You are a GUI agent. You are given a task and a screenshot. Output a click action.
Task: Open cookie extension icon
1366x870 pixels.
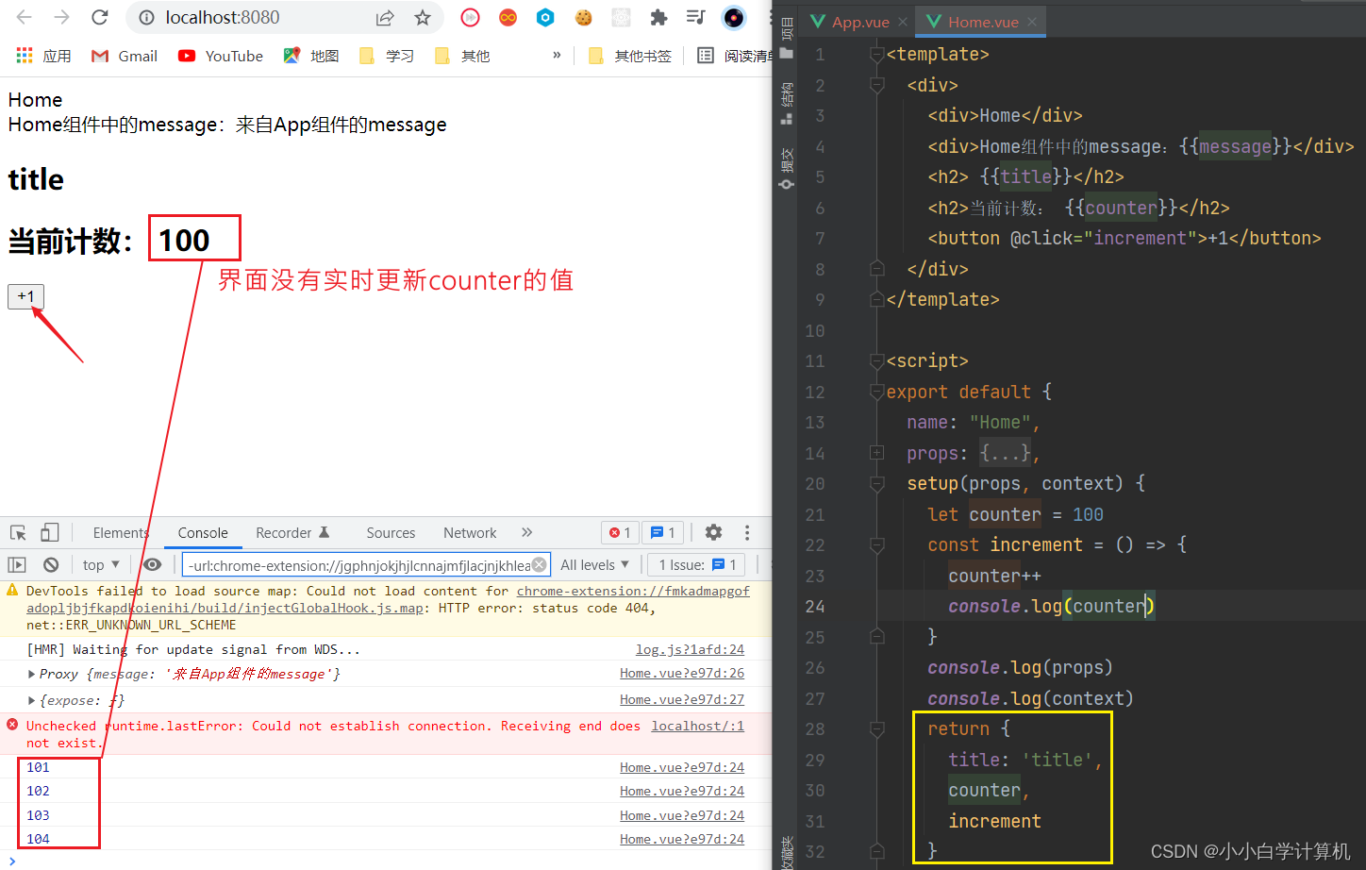tap(583, 17)
